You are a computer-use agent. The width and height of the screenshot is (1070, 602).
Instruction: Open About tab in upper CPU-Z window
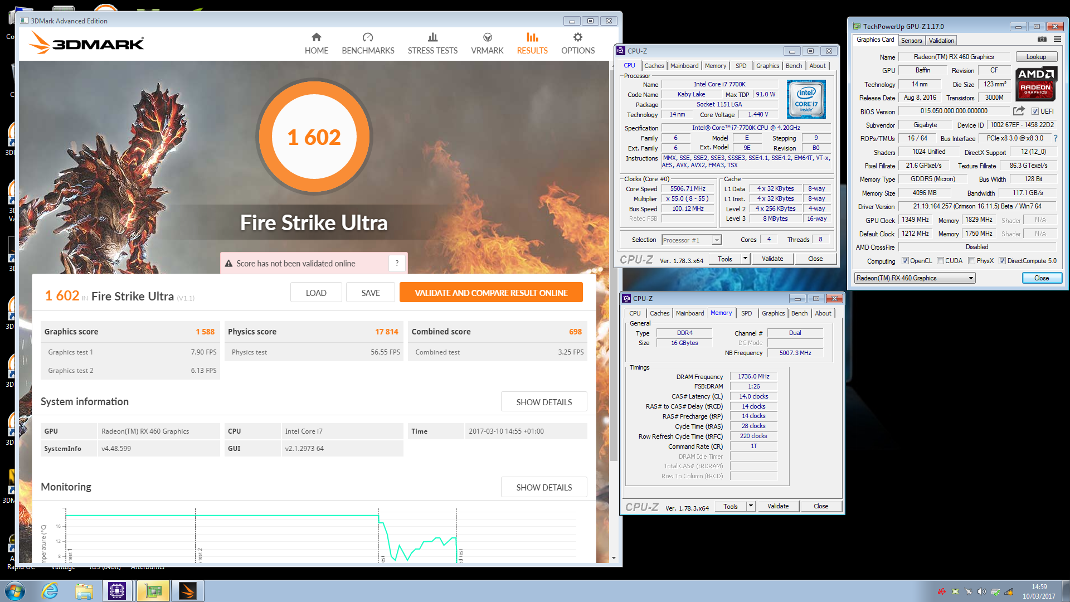pos(818,66)
